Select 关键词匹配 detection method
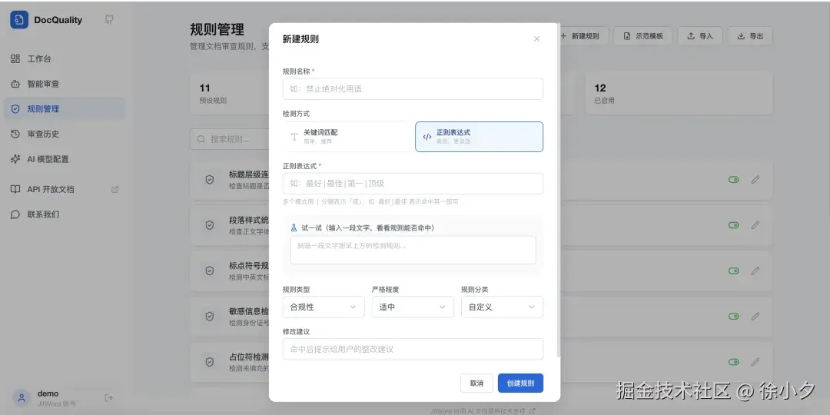The height and width of the screenshot is (415, 830). pyautogui.click(x=347, y=137)
